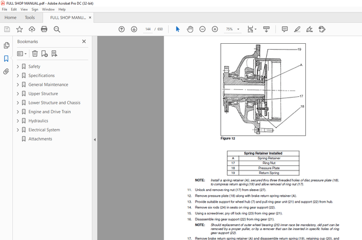Select the Highlight text pen tool
This screenshot has width=362, height=240.
297,29
